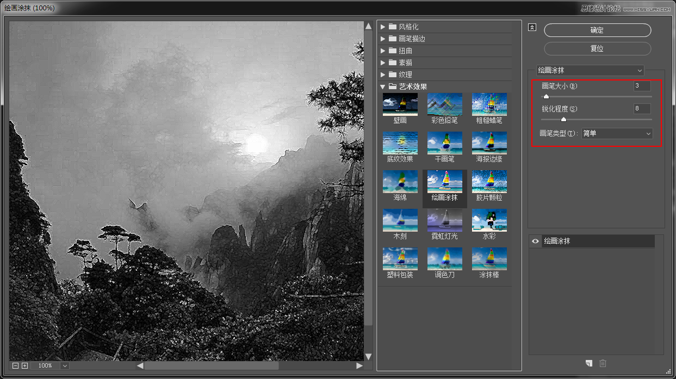Select the 胶片颗粒 filter thumbnail

tap(489, 182)
